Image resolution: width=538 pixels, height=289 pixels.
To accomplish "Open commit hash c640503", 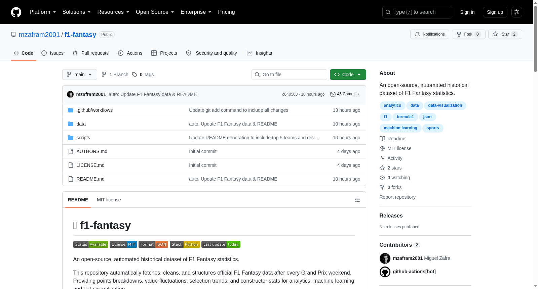I will (x=290, y=94).
